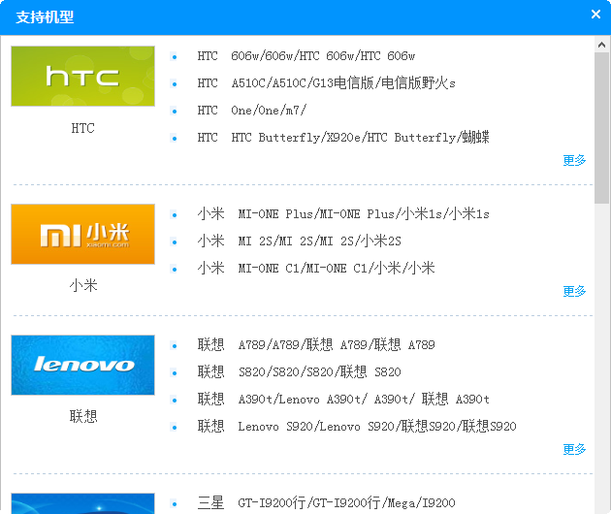This screenshot has width=611, height=514.
Task: Click the HTC caption under logo
Action: point(83,128)
